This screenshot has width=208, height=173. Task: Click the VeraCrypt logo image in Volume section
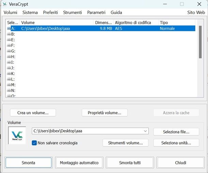(17, 135)
